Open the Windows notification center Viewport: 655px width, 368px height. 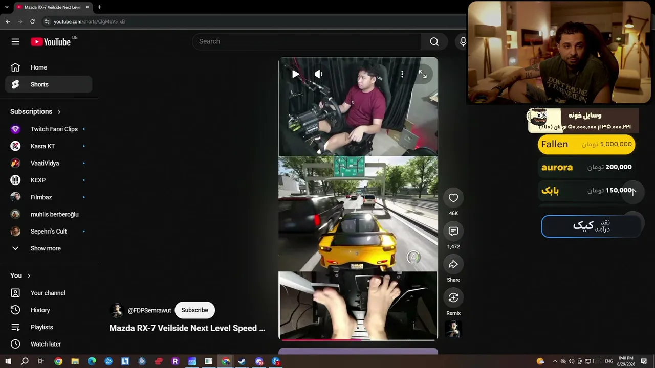pos(644,361)
